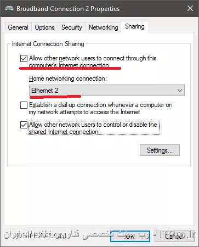Close the Broadband Connection 2 Properties dialog
The width and height of the screenshot is (199, 247).
190,8
